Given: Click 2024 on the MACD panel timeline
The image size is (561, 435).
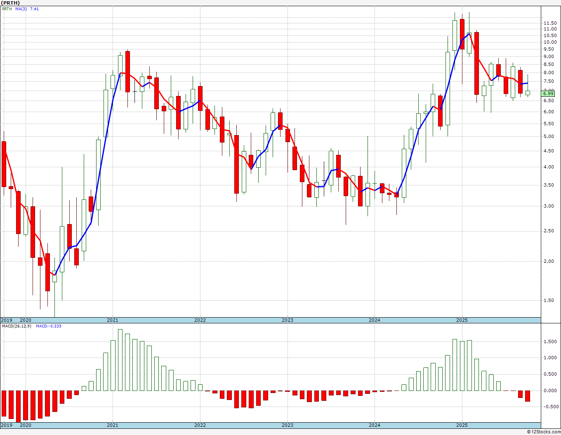Looking at the screenshot, I should point(375,425).
